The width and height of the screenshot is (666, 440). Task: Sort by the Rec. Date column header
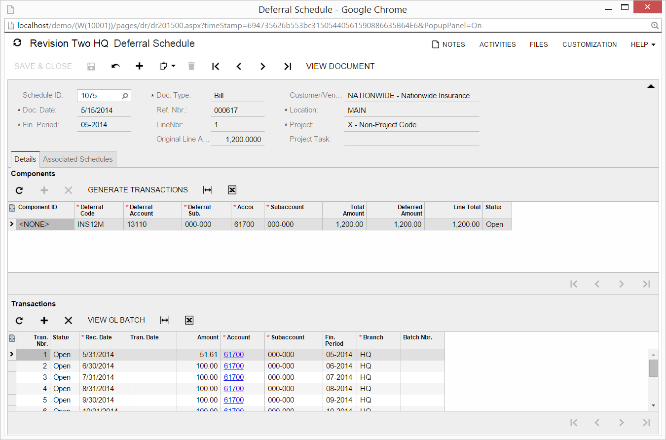coord(103,340)
